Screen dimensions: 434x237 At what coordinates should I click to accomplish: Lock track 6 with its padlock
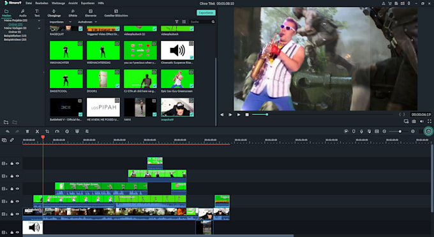(12, 164)
